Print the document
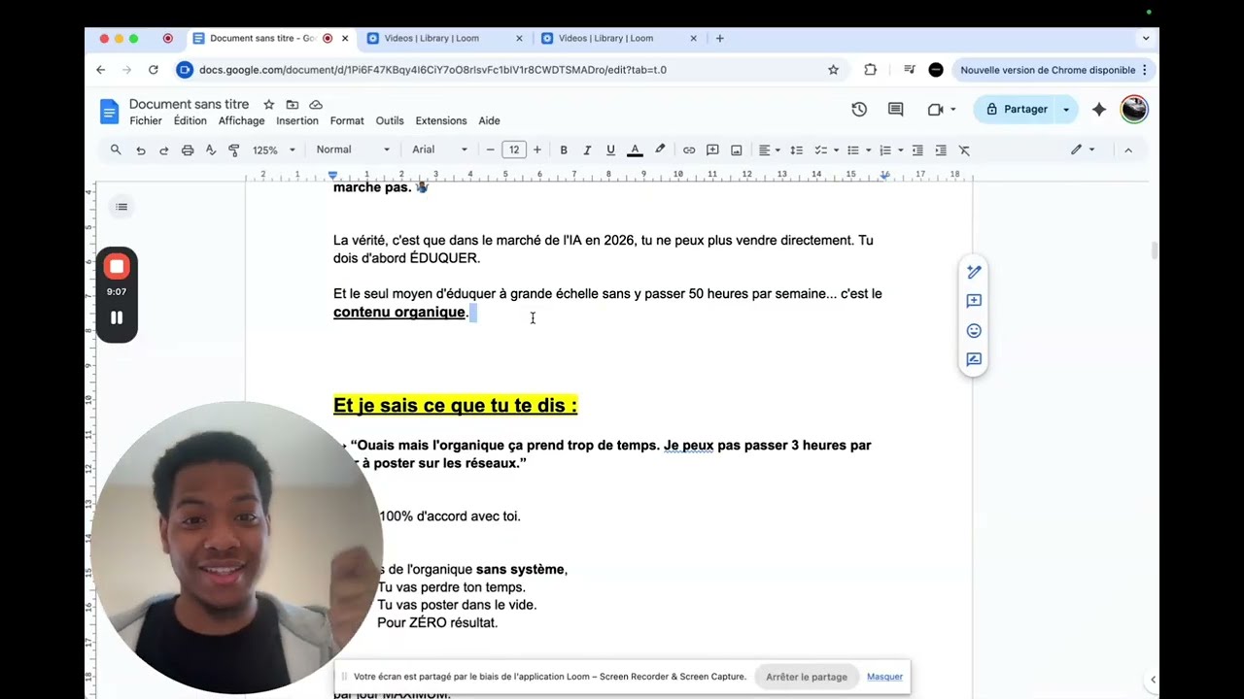Viewport: 1244px width, 699px height. [x=188, y=150]
